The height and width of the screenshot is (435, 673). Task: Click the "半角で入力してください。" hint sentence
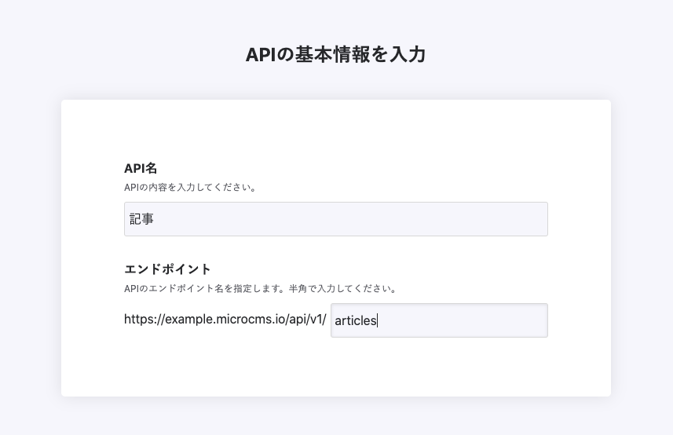pos(346,289)
